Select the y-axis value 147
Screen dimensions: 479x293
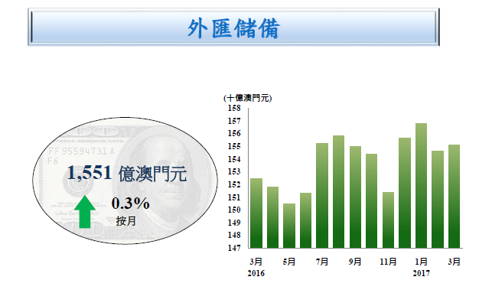click(x=234, y=248)
